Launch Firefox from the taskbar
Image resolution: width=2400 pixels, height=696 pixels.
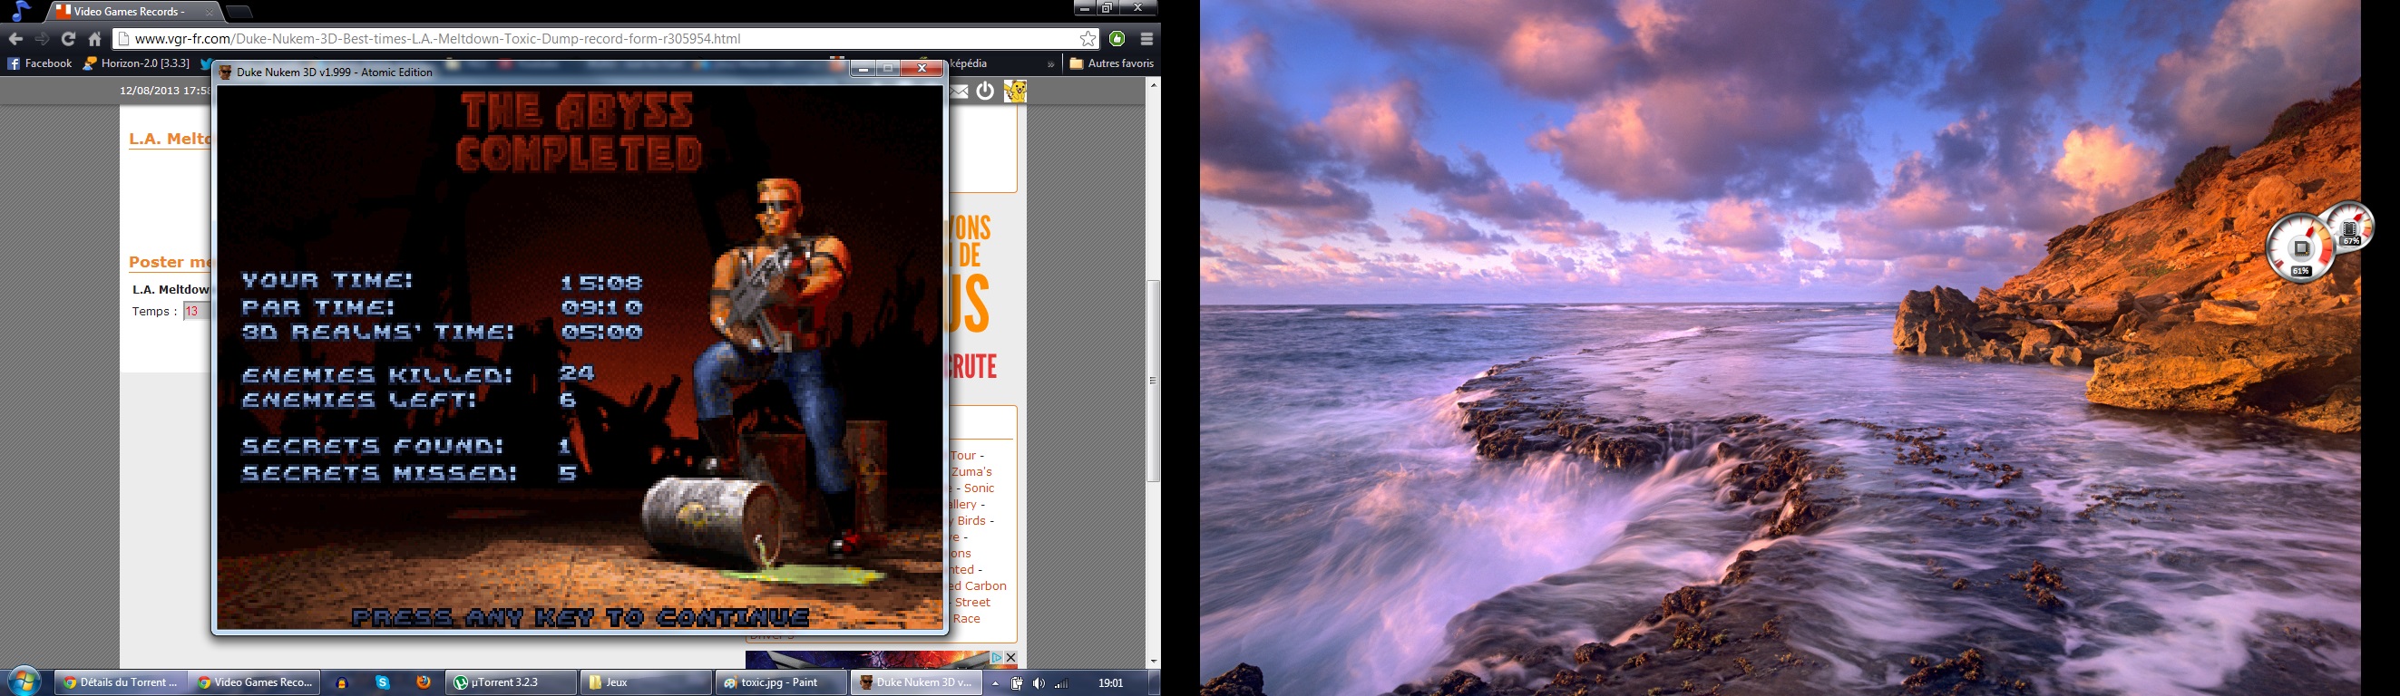pyautogui.click(x=423, y=682)
